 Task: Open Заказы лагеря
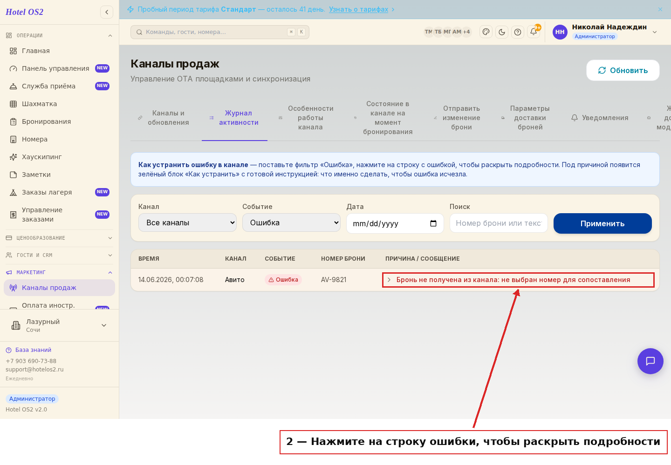[59, 192]
